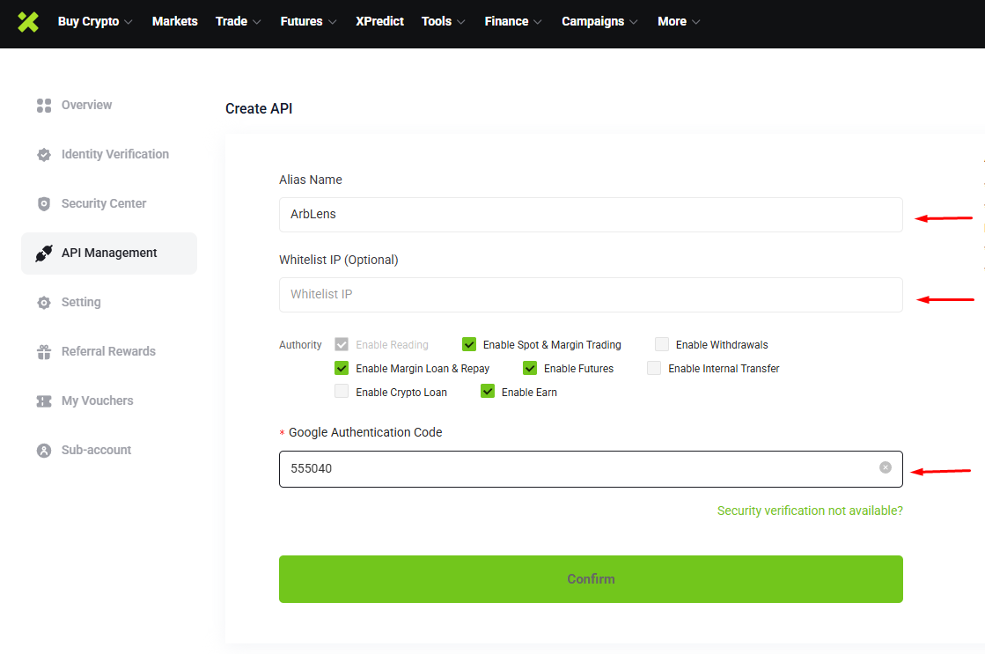
Task: Click the 'Create API' heading
Action: pos(259,108)
